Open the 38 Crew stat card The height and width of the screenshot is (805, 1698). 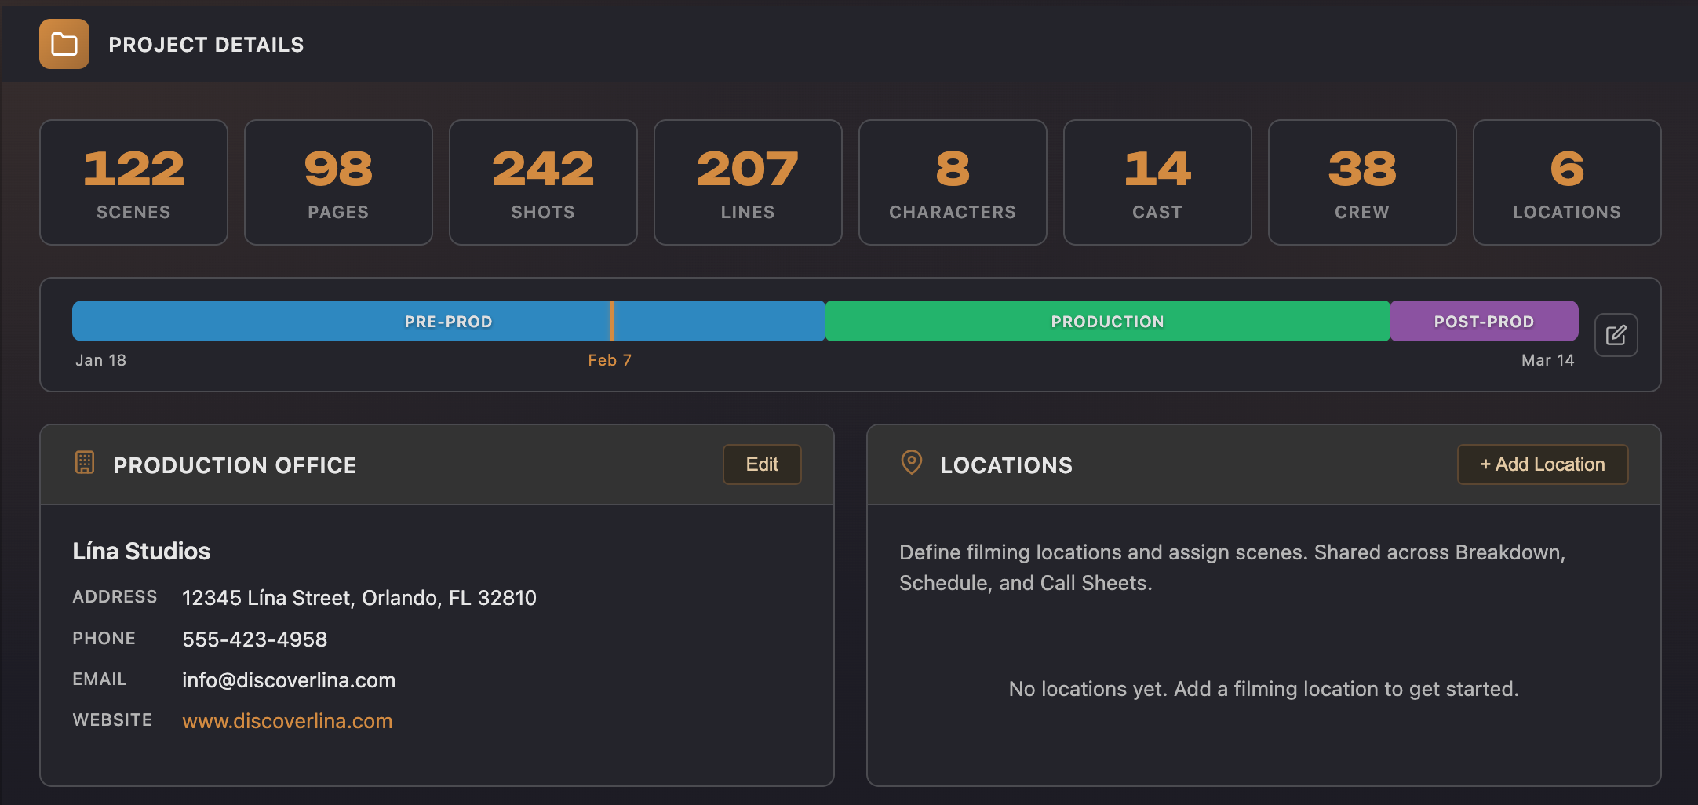(1362, 182)
